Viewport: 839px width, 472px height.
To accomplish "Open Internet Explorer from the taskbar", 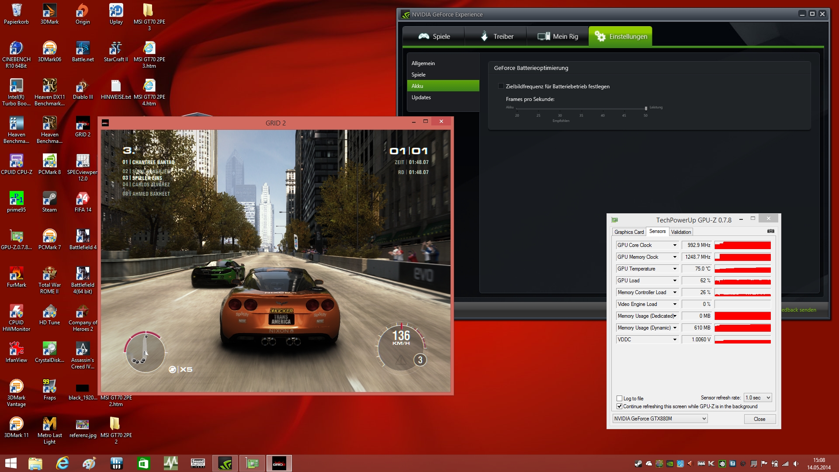I will pos(62,463).
